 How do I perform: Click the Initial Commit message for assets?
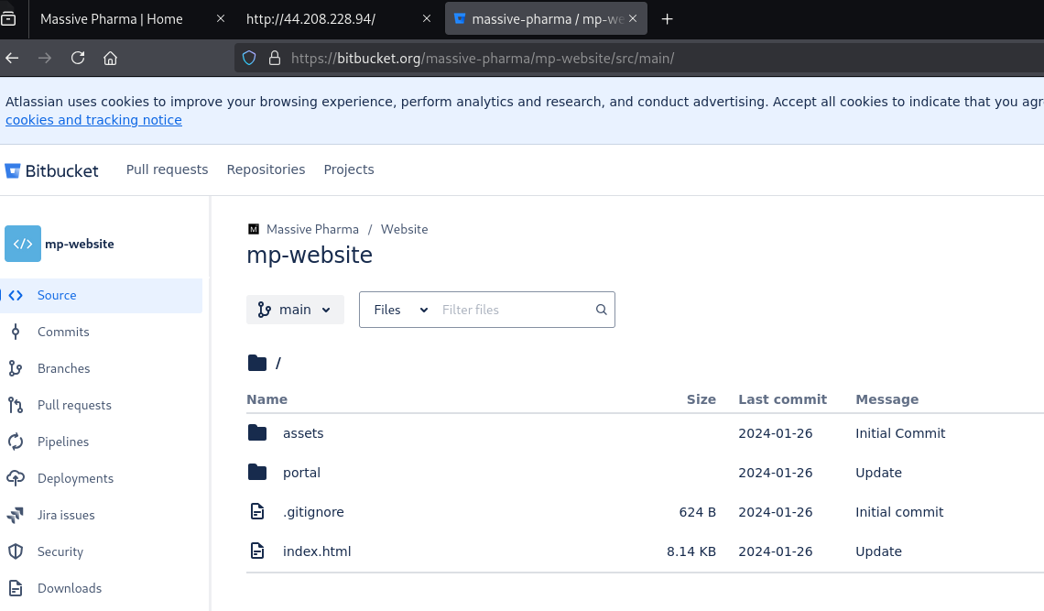point(900,433)
